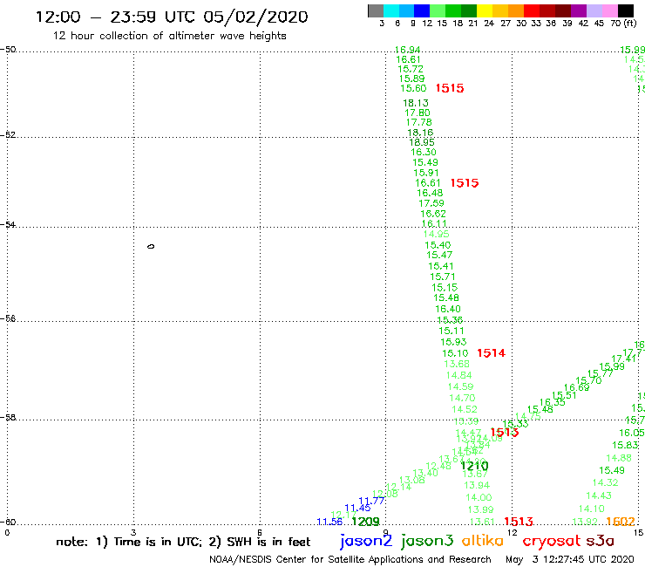Click the orange 1602 time stamp
The width and height of the screenshot is (645, 567).
tap(621, 522)
